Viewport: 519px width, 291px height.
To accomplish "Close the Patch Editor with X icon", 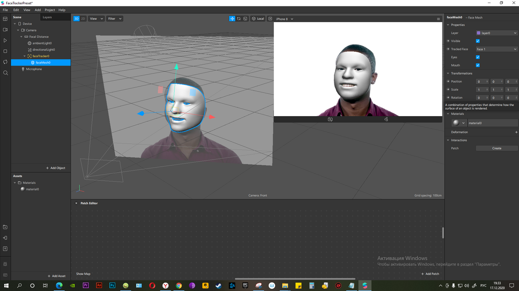I will point(77,203).
